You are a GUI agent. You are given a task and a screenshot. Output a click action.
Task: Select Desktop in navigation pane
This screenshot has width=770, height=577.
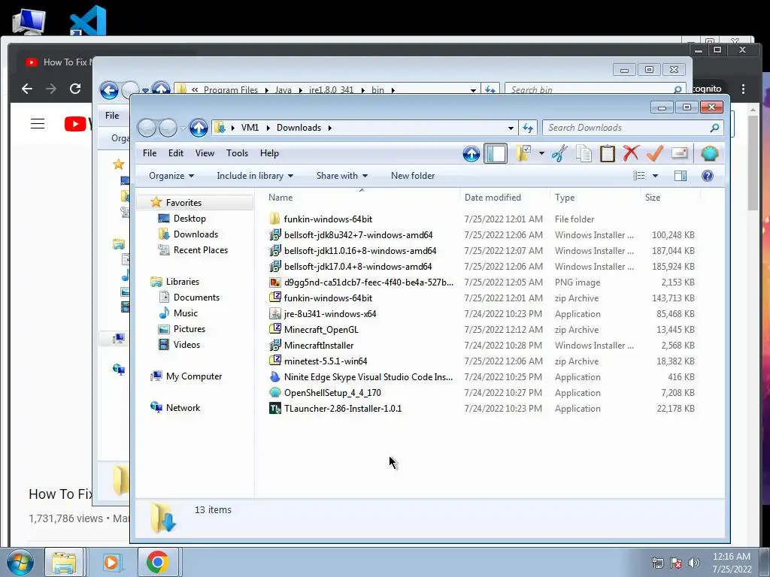point(189,219)
